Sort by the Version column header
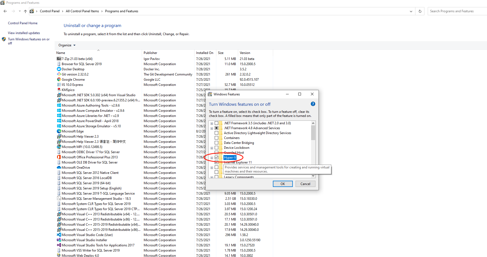This screenshot has height=257, width=487. point(255,53)
